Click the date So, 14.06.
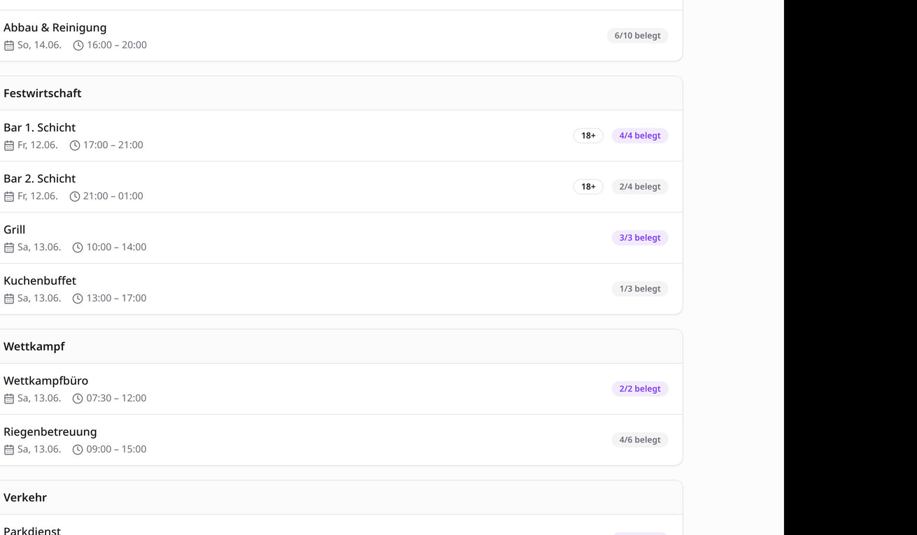 tap(39, 45)
